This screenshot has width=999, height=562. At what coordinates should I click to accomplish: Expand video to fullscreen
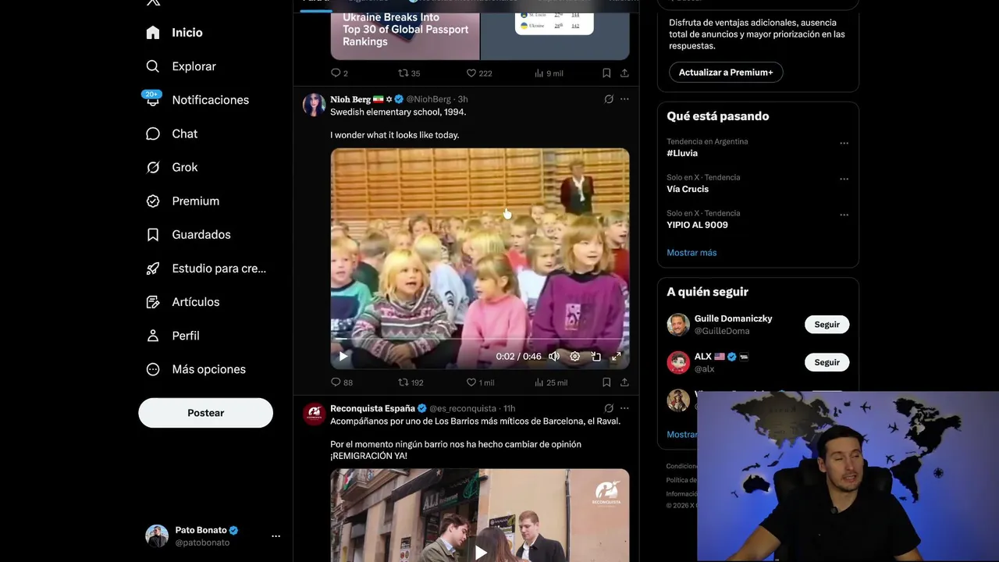[x=616, y=356]
